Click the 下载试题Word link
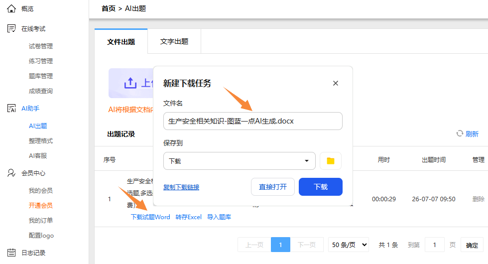Viewport: 488px width, 264px height. [150, 217]
